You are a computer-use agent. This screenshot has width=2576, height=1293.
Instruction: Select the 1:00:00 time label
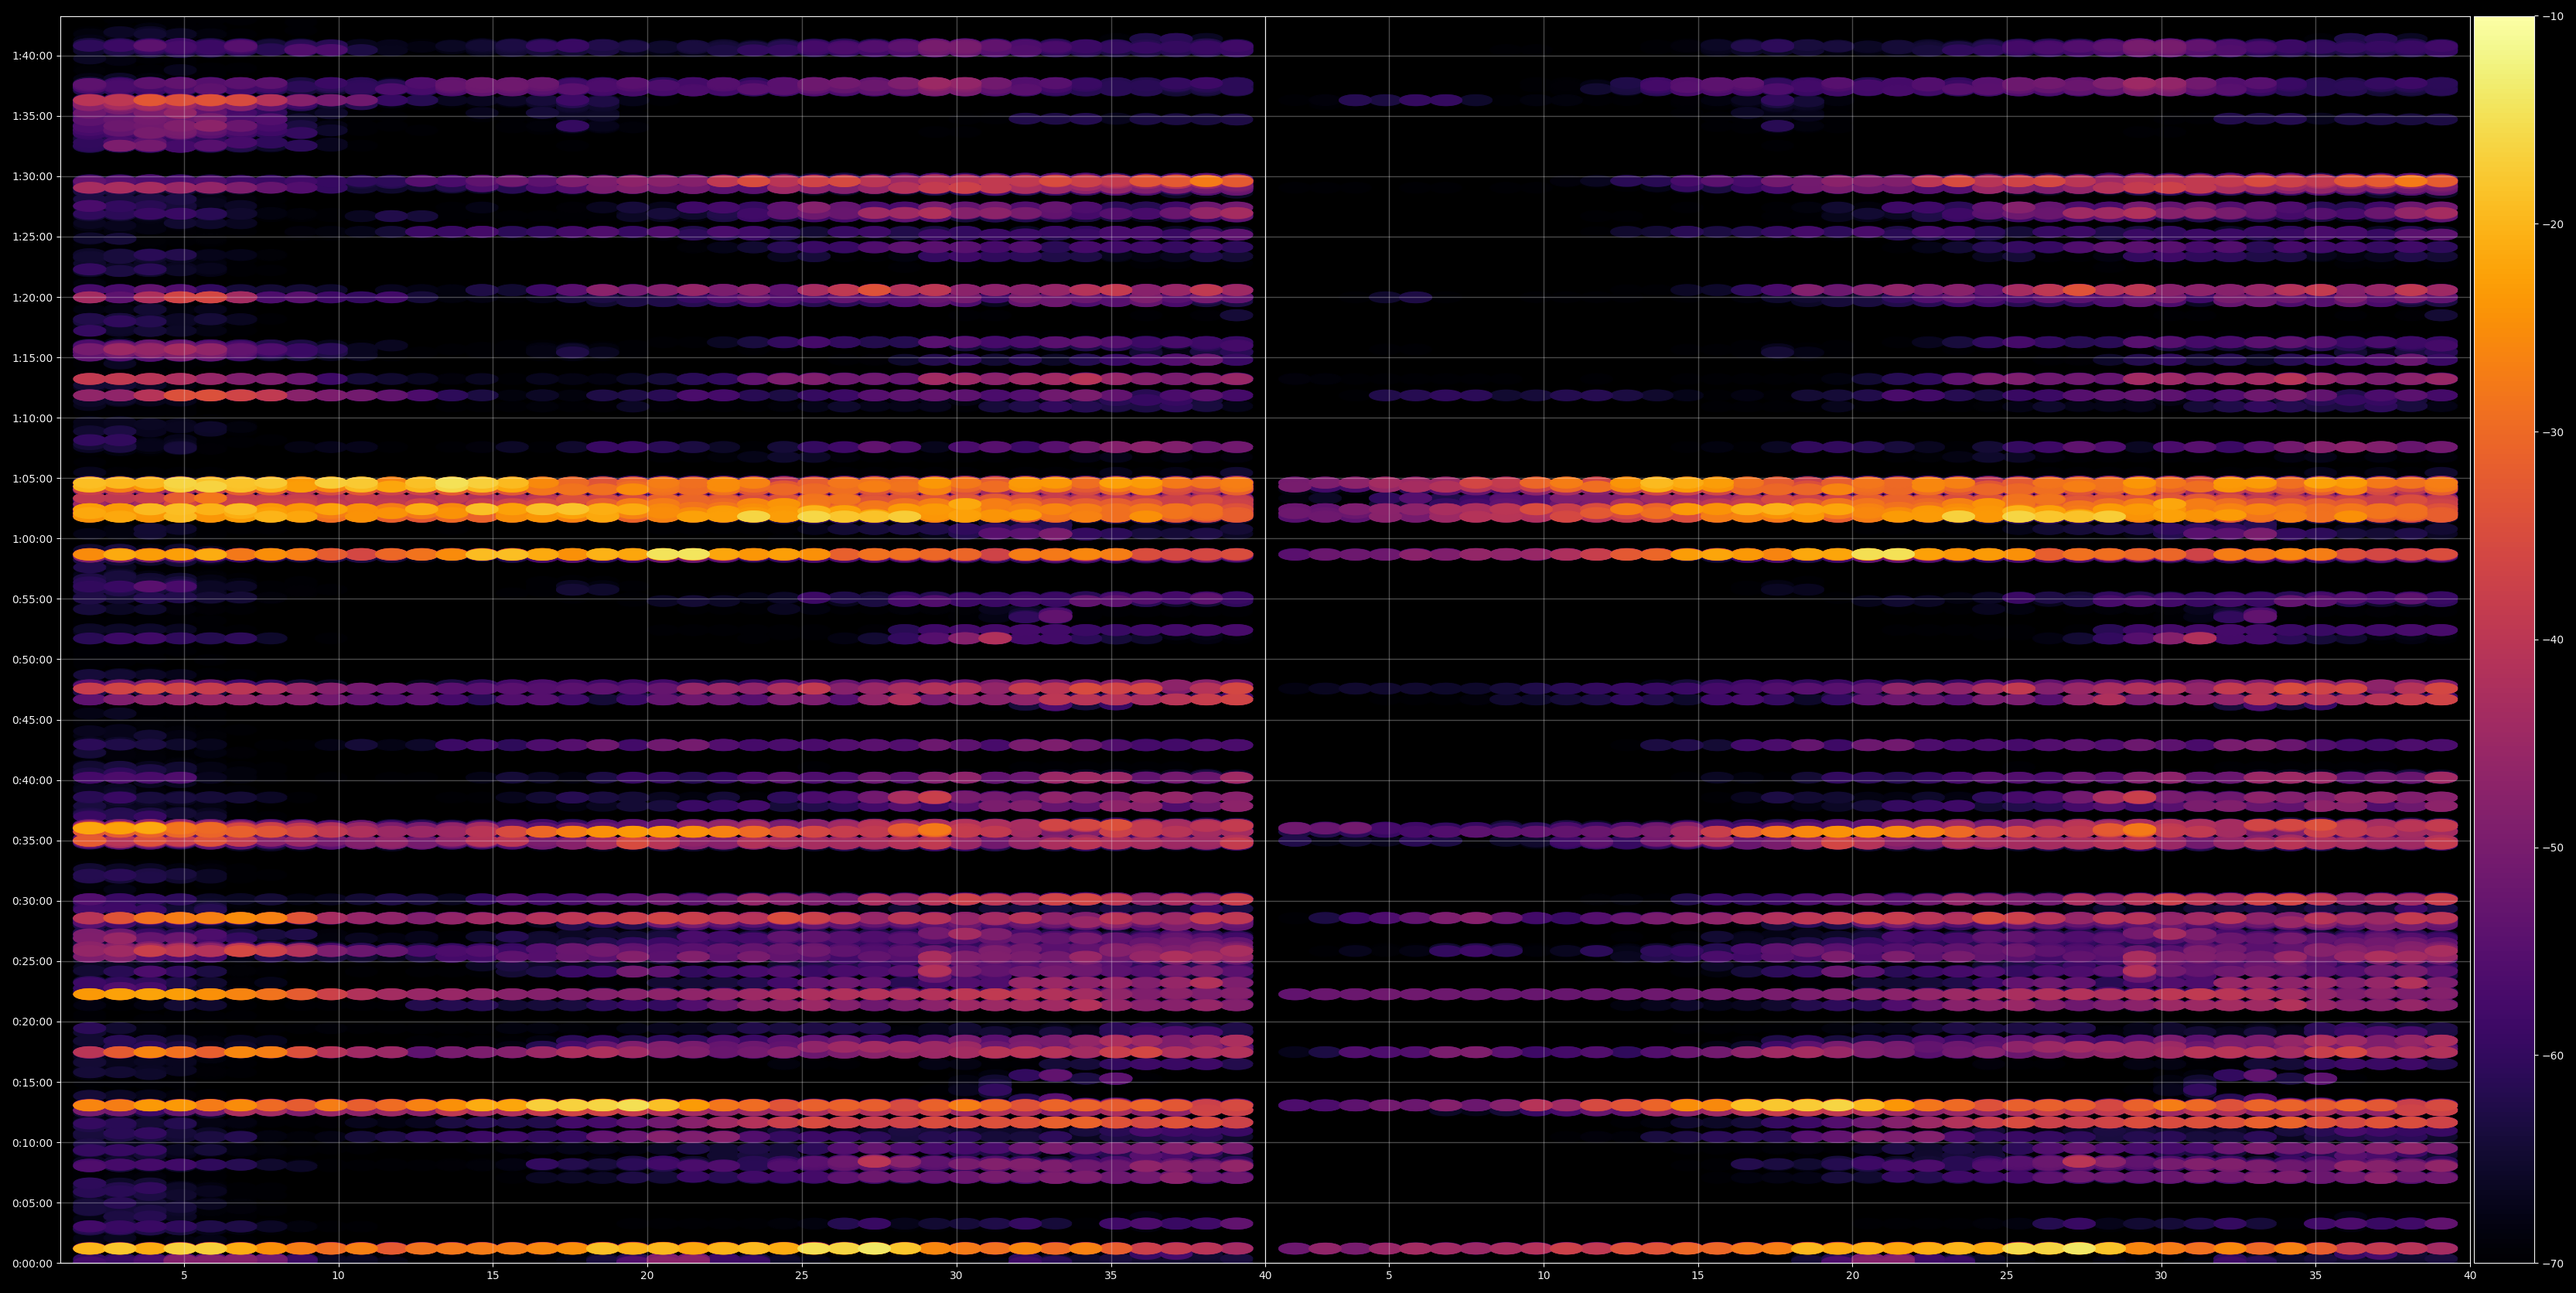point(32,539)
